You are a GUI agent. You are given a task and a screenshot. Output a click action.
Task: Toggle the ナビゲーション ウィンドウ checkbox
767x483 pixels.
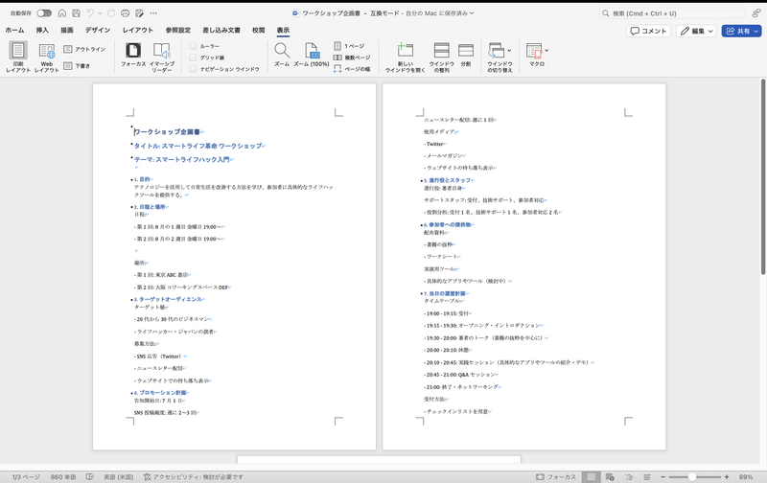pos(193,69)
